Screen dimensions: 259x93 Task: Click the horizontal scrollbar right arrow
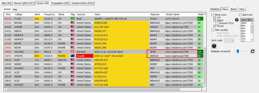[202, 89]
